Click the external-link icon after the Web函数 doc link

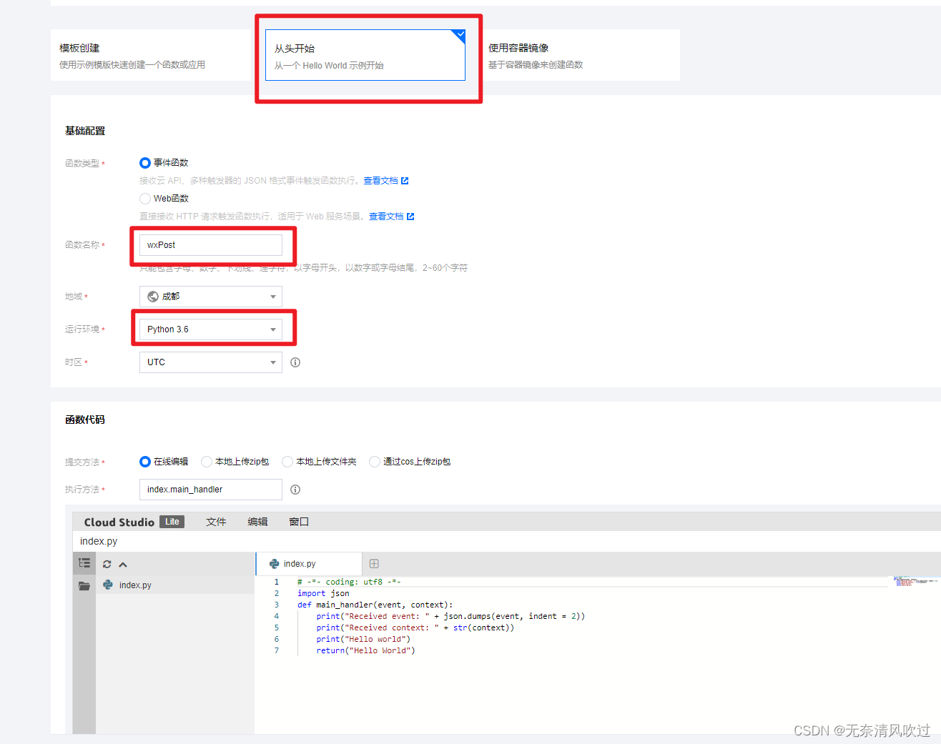coord(410,217)
